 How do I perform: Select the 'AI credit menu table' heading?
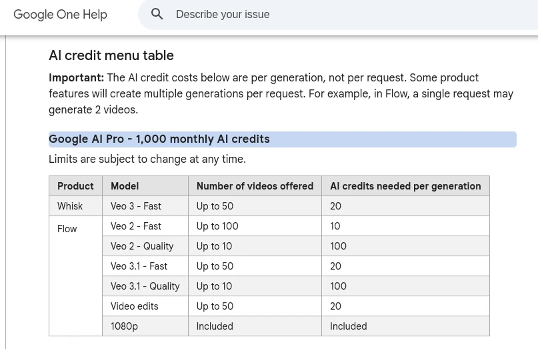click(111, 55)
